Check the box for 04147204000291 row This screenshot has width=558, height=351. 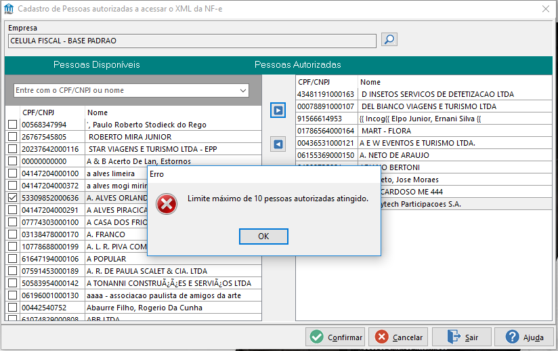(12, 210)
